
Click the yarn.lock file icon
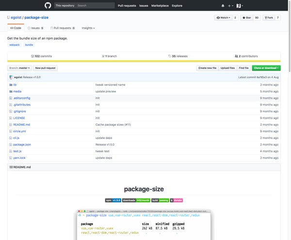11,158
